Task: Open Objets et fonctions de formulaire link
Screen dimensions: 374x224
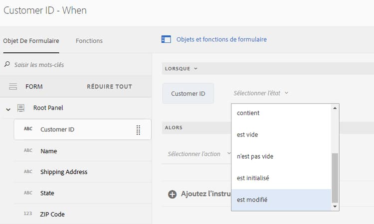Action: [x=221, y=39]
